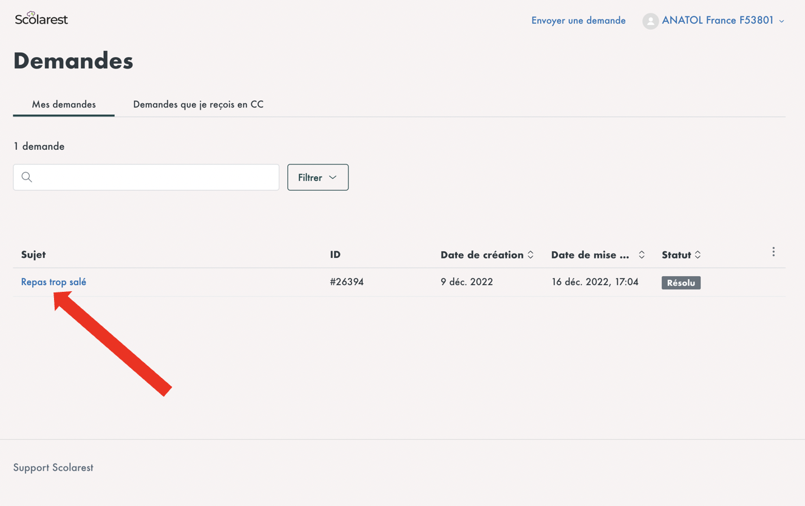This screenshot has height=506, width=805.
Task: Open the Repas trop salé request
Action: tap(53, 282)
